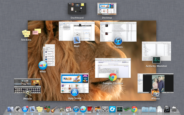Open iMovie star icon in Dock
Image resolution: width=184 pixels, height=115 pixels.
tap(61, 109)
